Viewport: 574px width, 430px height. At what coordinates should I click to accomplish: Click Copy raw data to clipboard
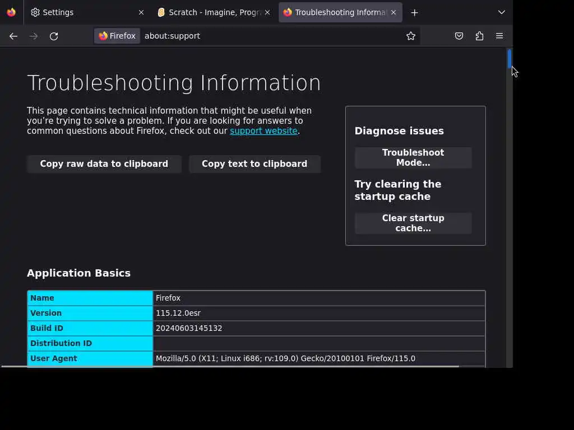pos(104,164)
